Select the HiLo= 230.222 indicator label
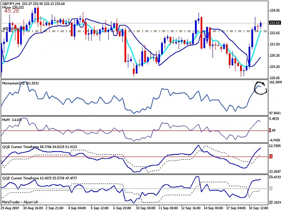The height and width of the screenshot is (211, 282). (13, 7)
